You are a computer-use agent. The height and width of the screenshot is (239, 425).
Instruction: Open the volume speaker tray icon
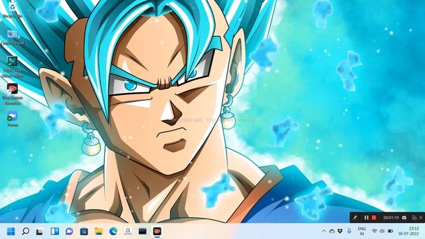pyautogui.click(x=382, y=231)
